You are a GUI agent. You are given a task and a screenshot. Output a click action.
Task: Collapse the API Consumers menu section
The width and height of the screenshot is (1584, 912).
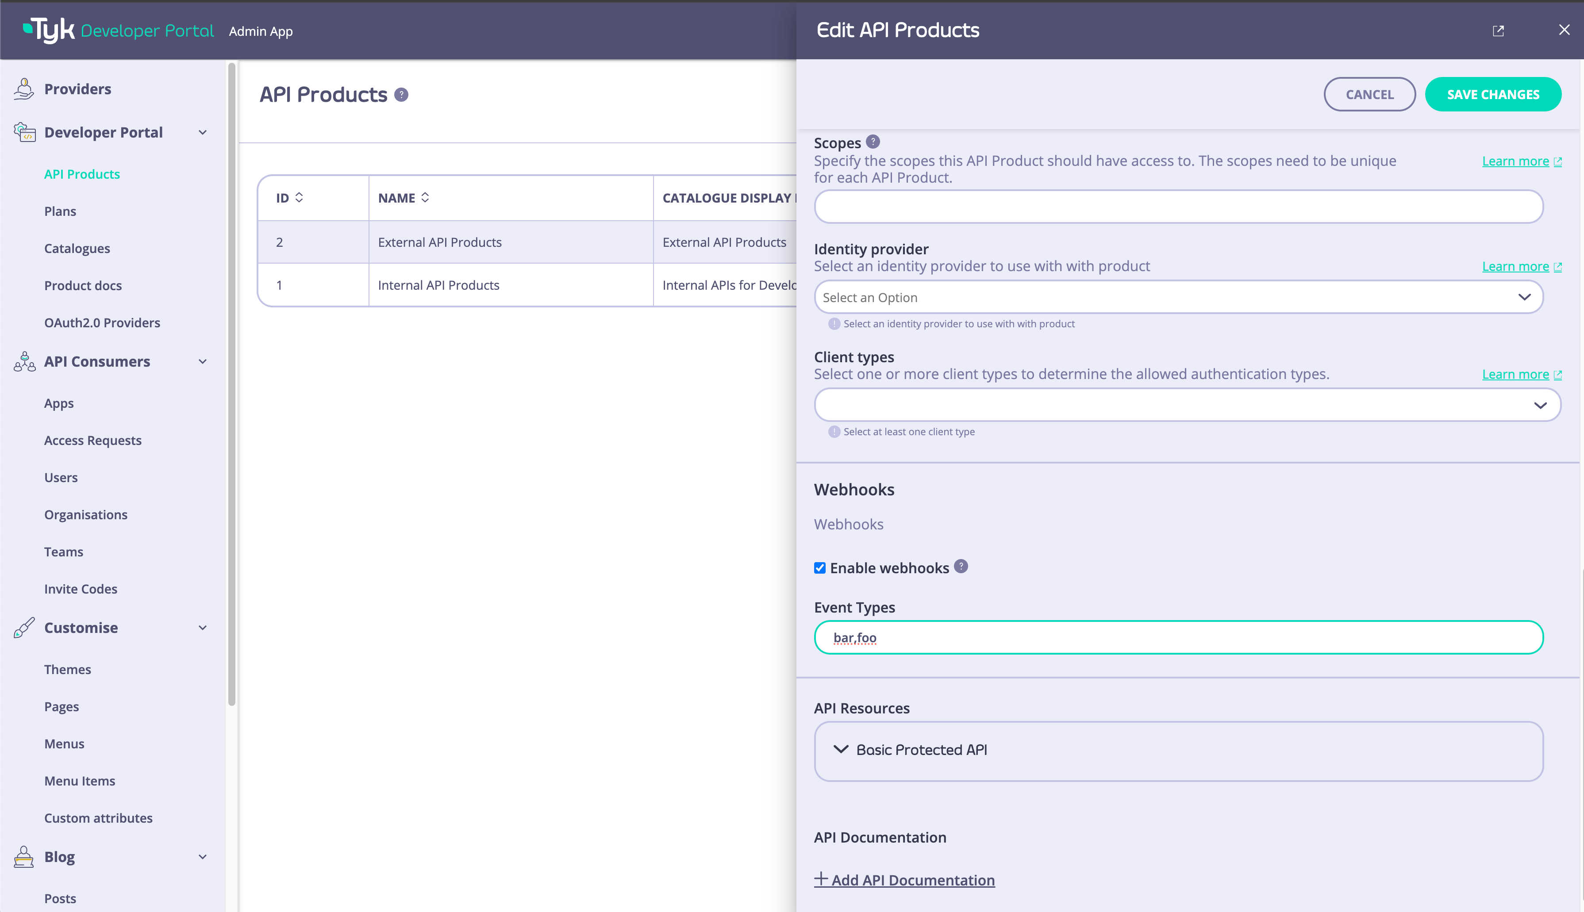coord(202,361)
